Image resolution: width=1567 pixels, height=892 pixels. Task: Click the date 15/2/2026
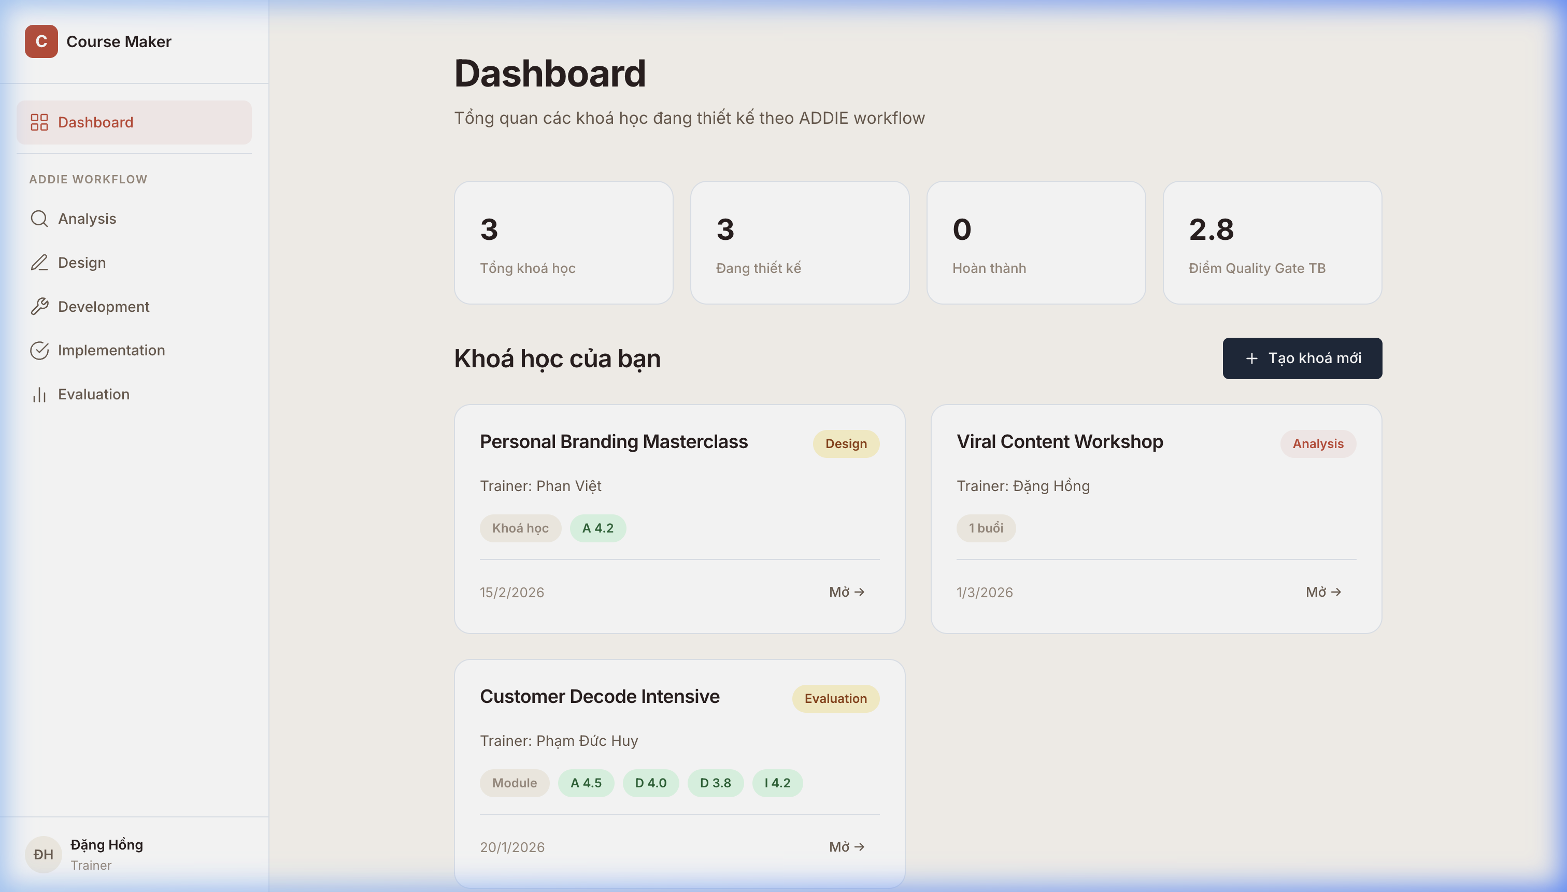512,593
